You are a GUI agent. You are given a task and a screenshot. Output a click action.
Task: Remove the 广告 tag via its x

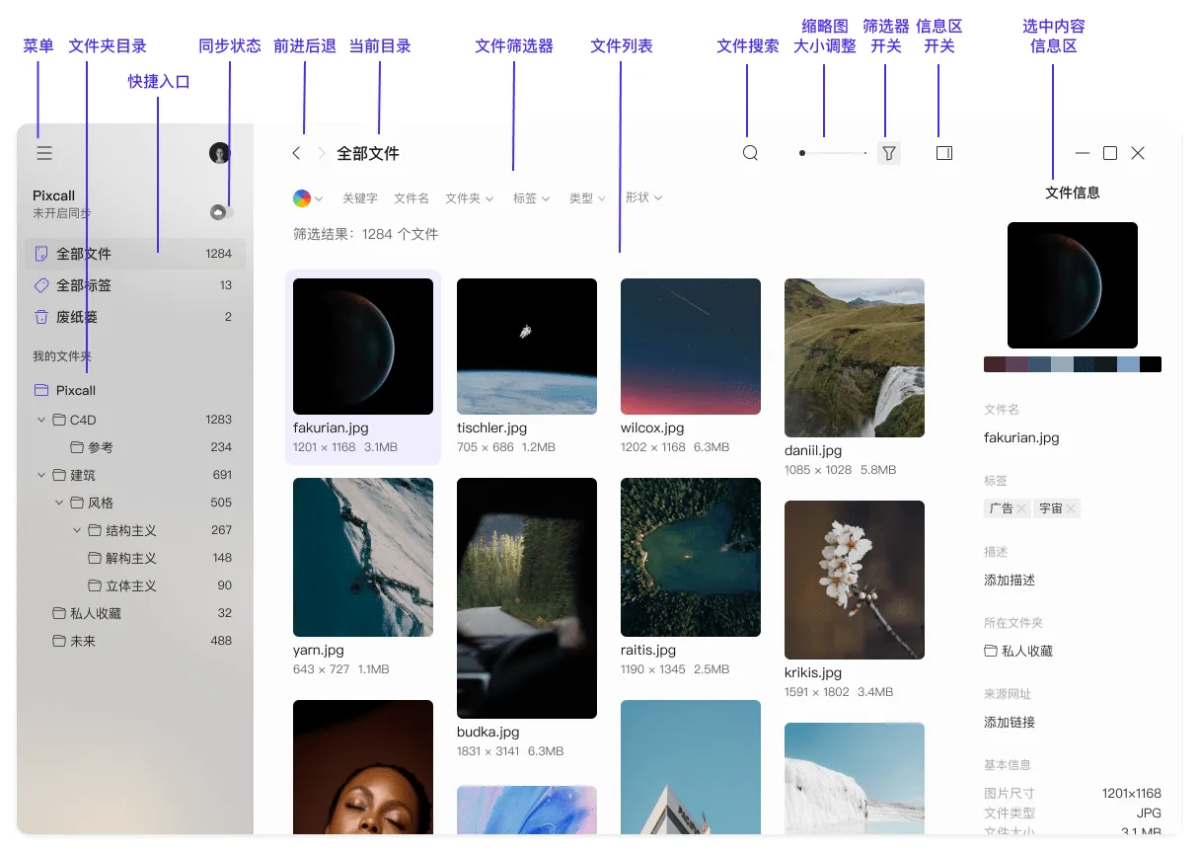(x=1022, y=508)
